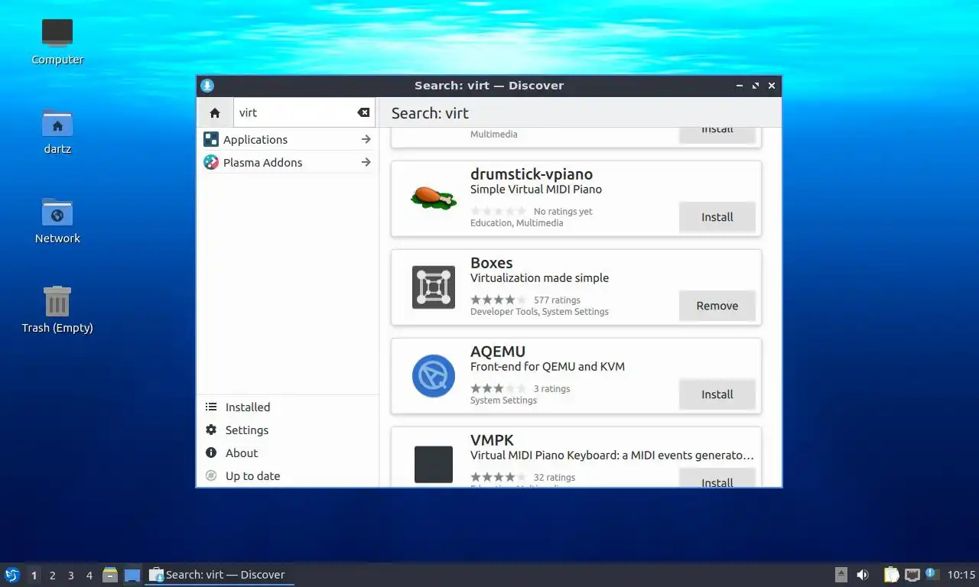Open the Installed section
This screenshot has height=587, width=979.
click(288, 407)
